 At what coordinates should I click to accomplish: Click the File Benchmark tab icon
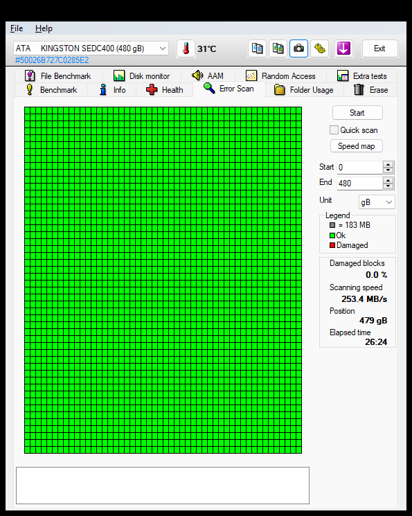coord(30,75)
